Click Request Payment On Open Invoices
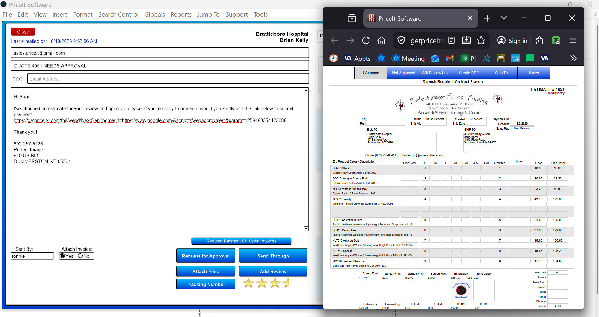This screenshot has width=599, height=317. click(241, 241)
